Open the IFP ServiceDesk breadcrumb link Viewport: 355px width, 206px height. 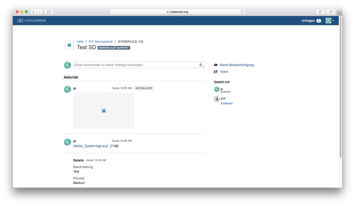[101, 41]
